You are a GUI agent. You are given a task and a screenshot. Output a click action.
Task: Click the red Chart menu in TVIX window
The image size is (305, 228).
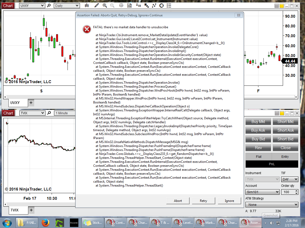coord(8,113)
